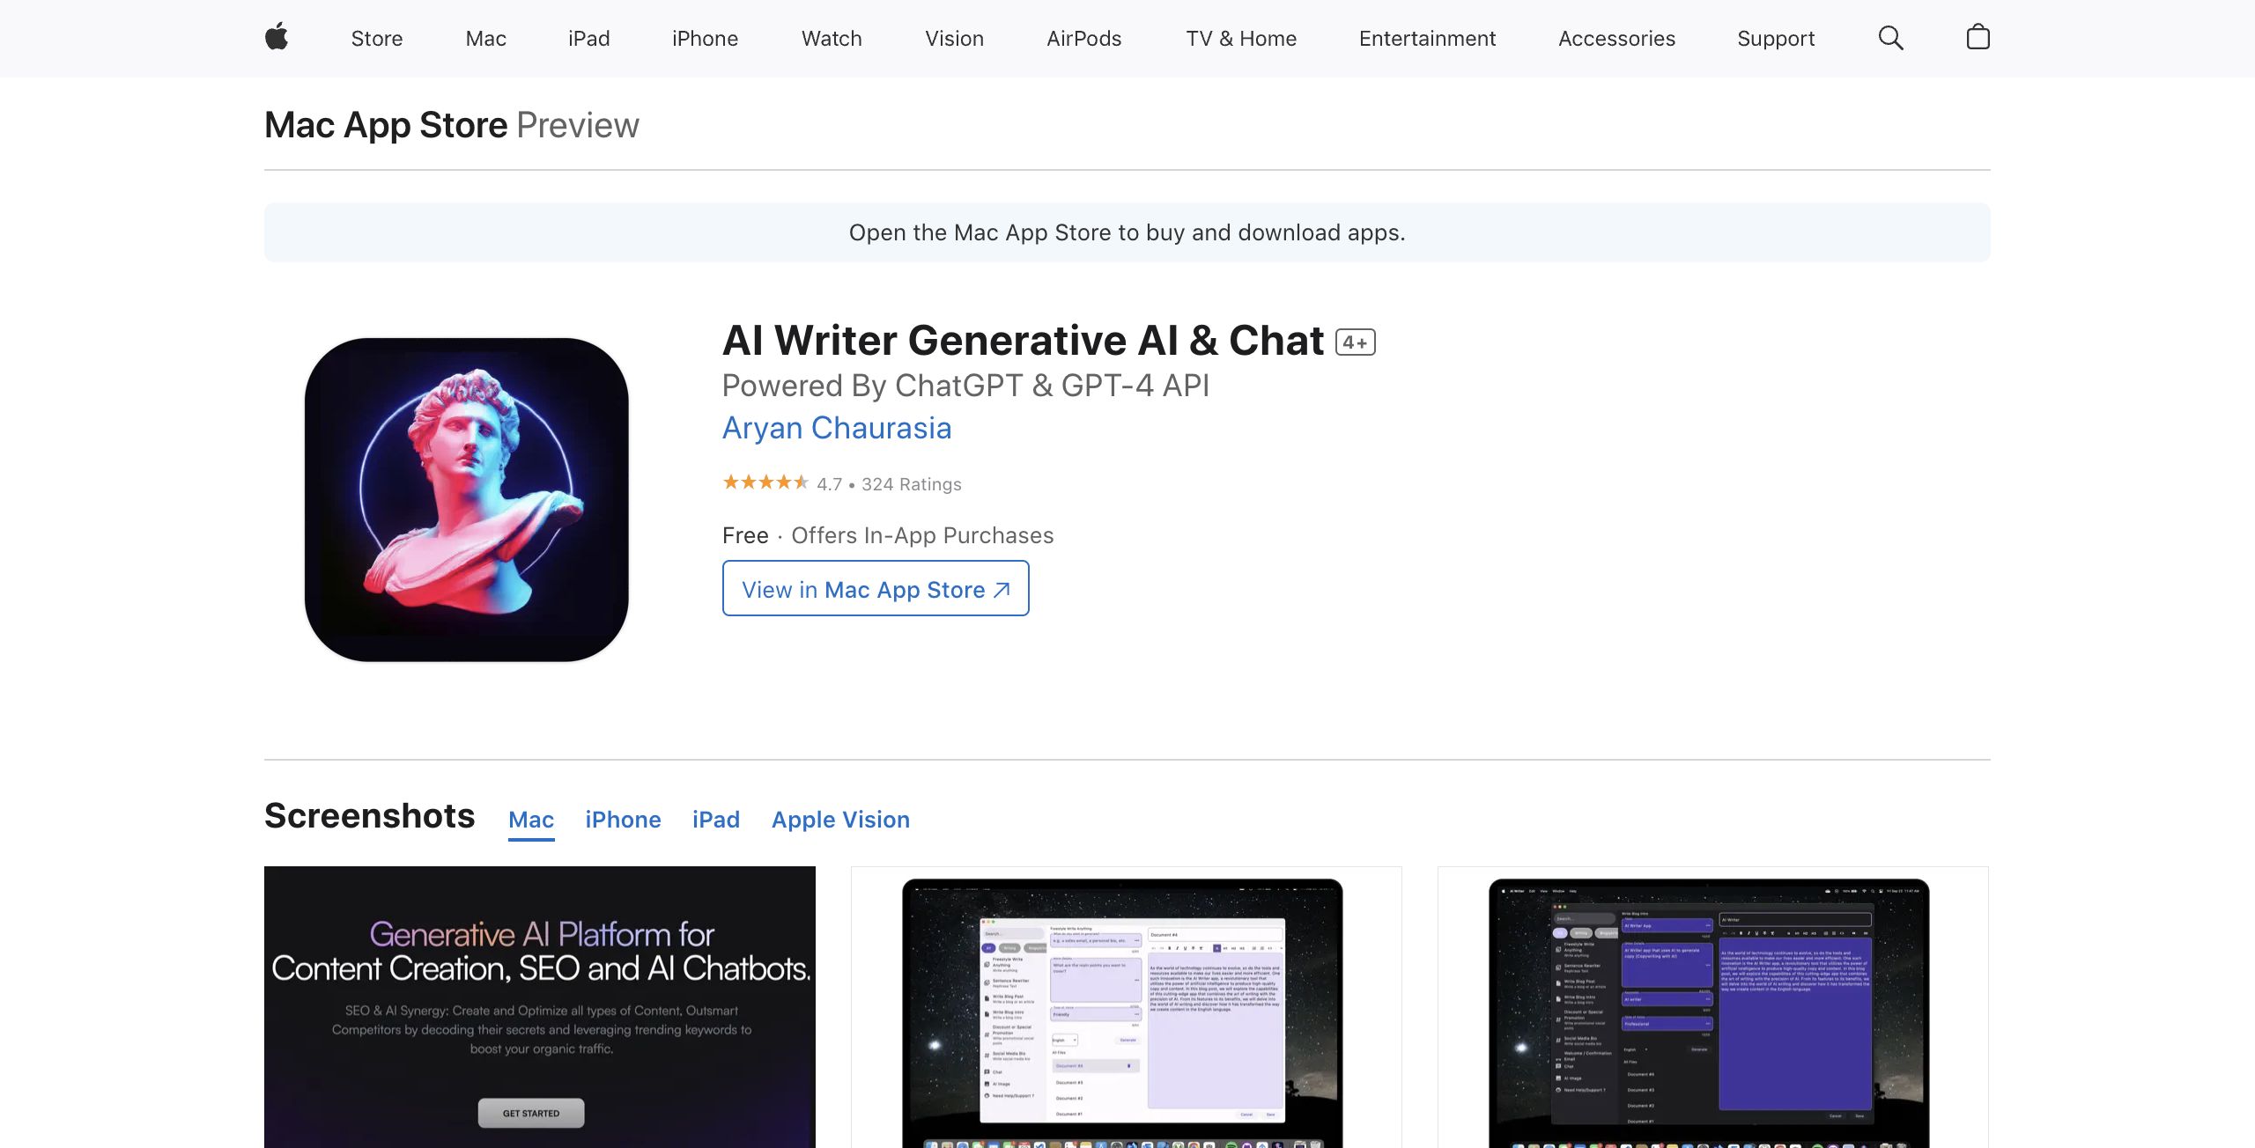Switch to Apple Vision screenshots tab
The width and height of the screenshot is (2255, 1148).
point(840,820)
